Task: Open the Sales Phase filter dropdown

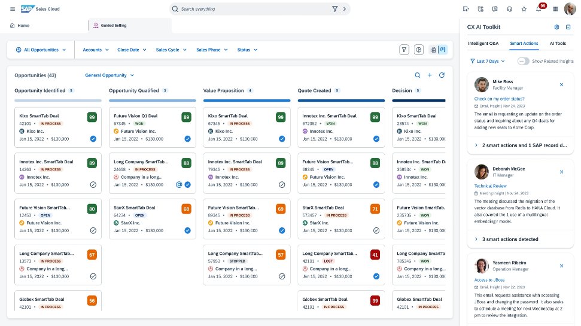Action: pos(212,50)
